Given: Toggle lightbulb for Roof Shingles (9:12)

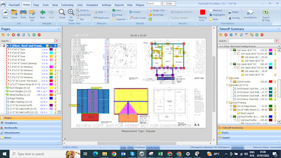Looking at the screenshot, I should point(55,88).
